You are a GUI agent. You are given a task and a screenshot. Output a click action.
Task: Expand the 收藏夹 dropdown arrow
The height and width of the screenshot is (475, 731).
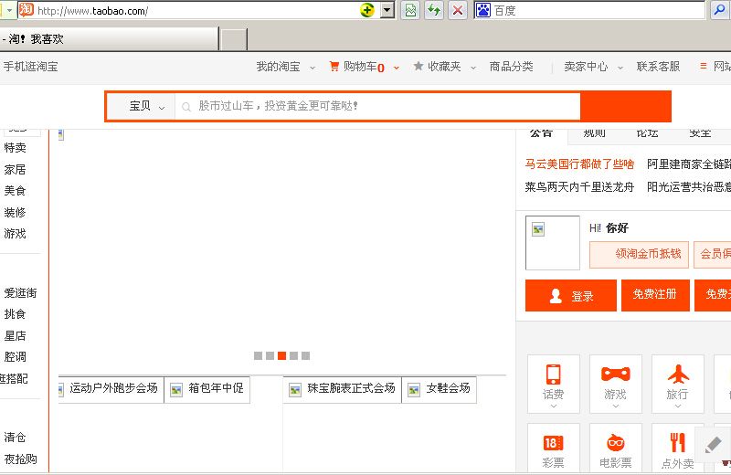click(473, 68)
